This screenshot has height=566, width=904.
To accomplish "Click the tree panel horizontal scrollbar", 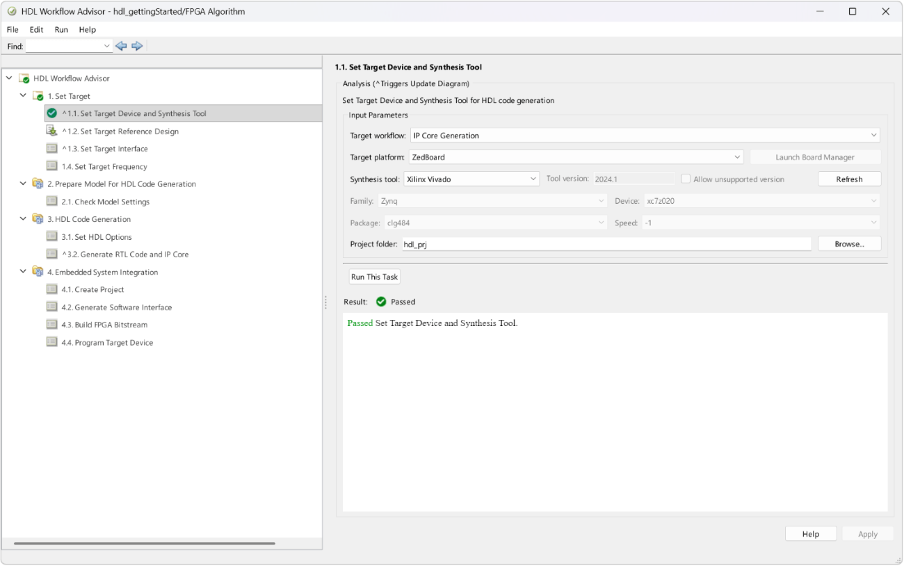I will tap(145, 543).
